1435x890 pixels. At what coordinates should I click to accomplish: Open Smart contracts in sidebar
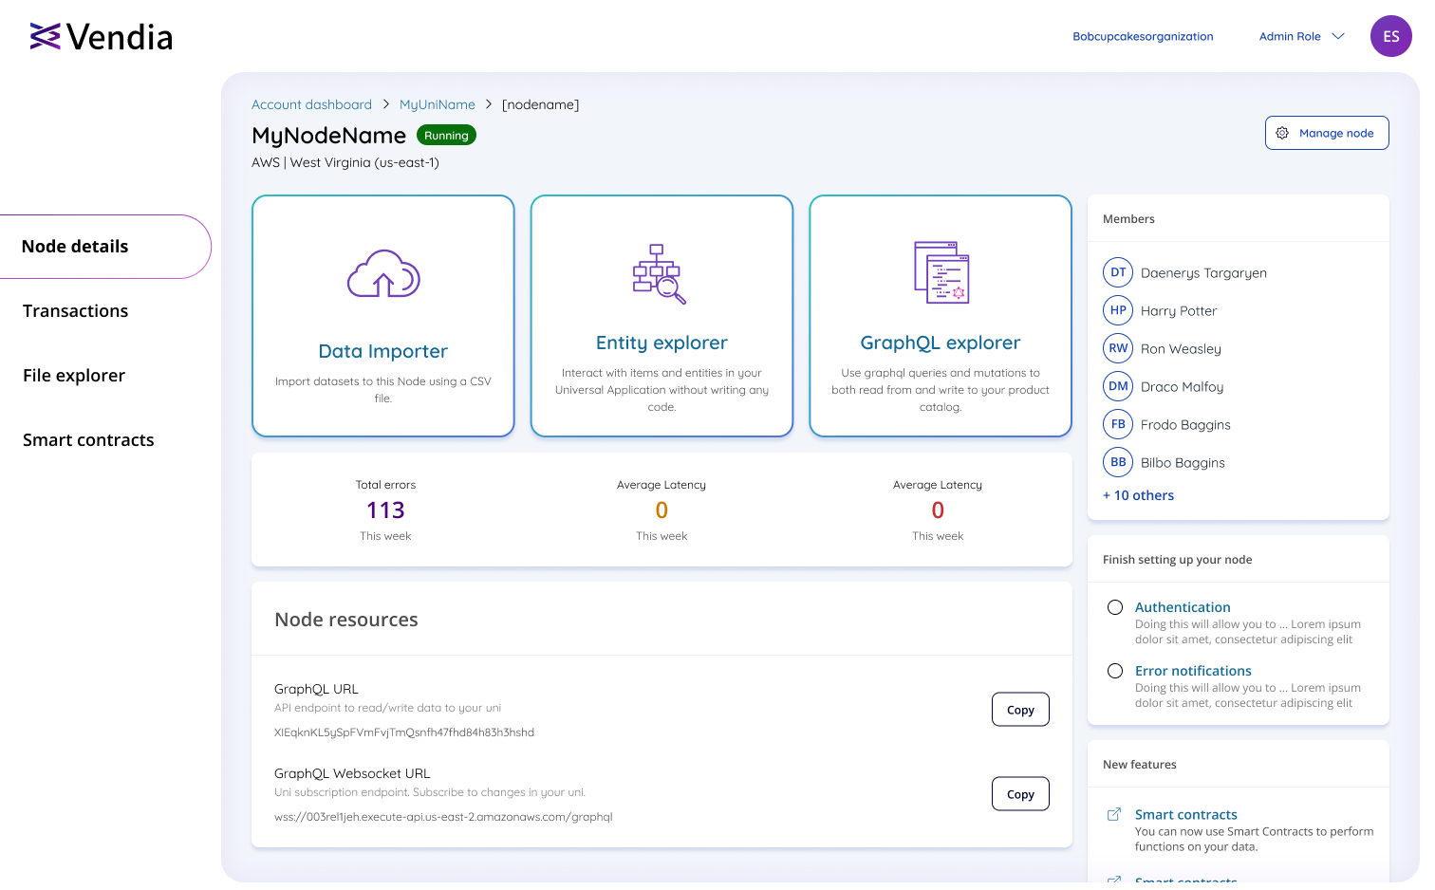(88, 440)
